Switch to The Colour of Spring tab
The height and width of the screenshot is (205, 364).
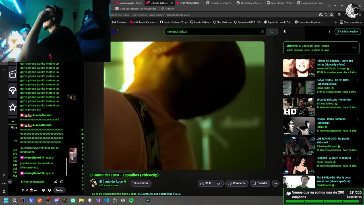point(250,3)
